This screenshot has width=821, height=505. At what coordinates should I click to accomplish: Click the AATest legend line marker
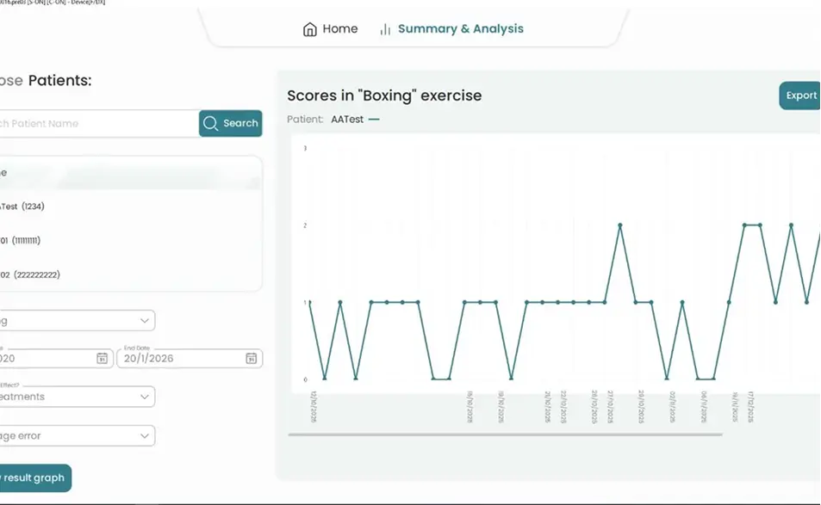pyautogui.click(x=374, y=120)
